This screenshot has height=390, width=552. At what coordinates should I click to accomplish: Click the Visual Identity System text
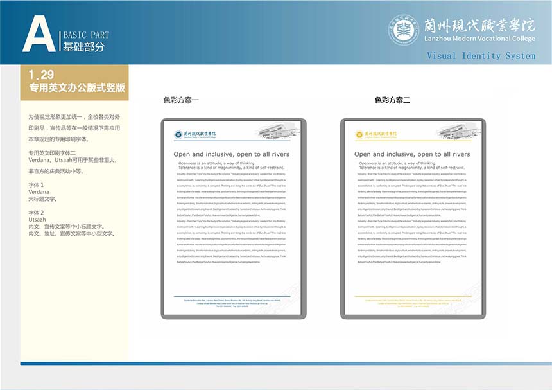(481, 56)
